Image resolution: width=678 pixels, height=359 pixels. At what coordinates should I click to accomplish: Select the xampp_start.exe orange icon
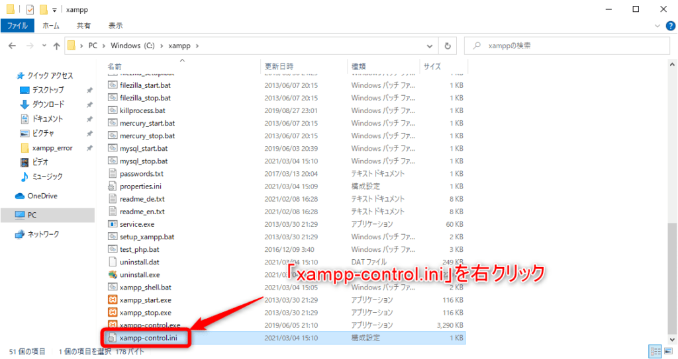coord(113,299)
